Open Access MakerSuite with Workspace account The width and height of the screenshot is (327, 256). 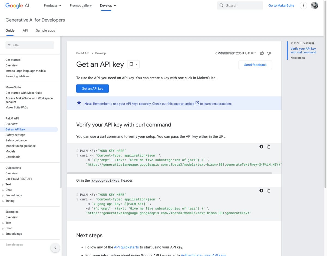29,100
